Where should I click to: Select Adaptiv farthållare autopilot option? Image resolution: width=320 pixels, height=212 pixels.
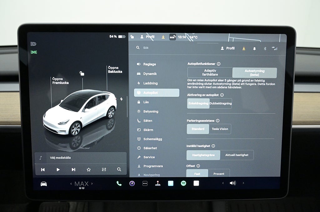210,73
